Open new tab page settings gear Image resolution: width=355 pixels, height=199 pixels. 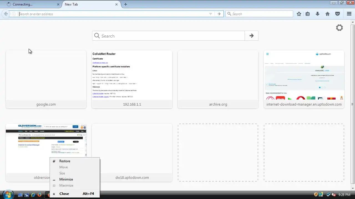point(339,28)
